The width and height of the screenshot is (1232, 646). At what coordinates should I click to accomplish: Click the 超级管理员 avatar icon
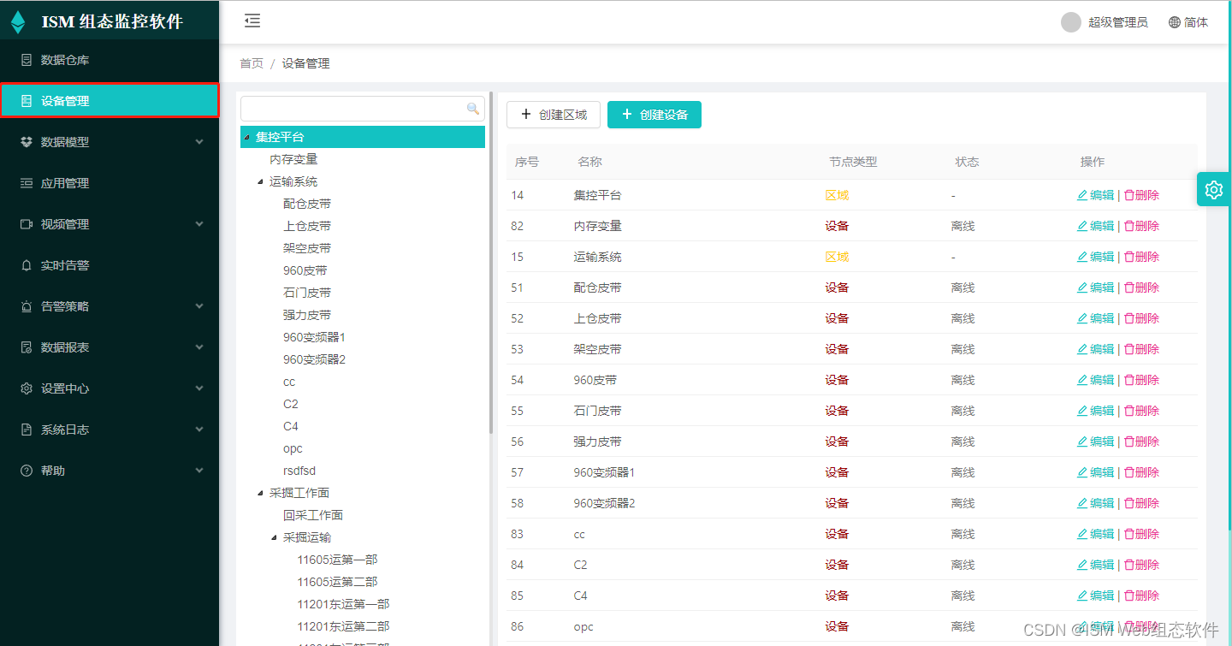point(1069,21)
